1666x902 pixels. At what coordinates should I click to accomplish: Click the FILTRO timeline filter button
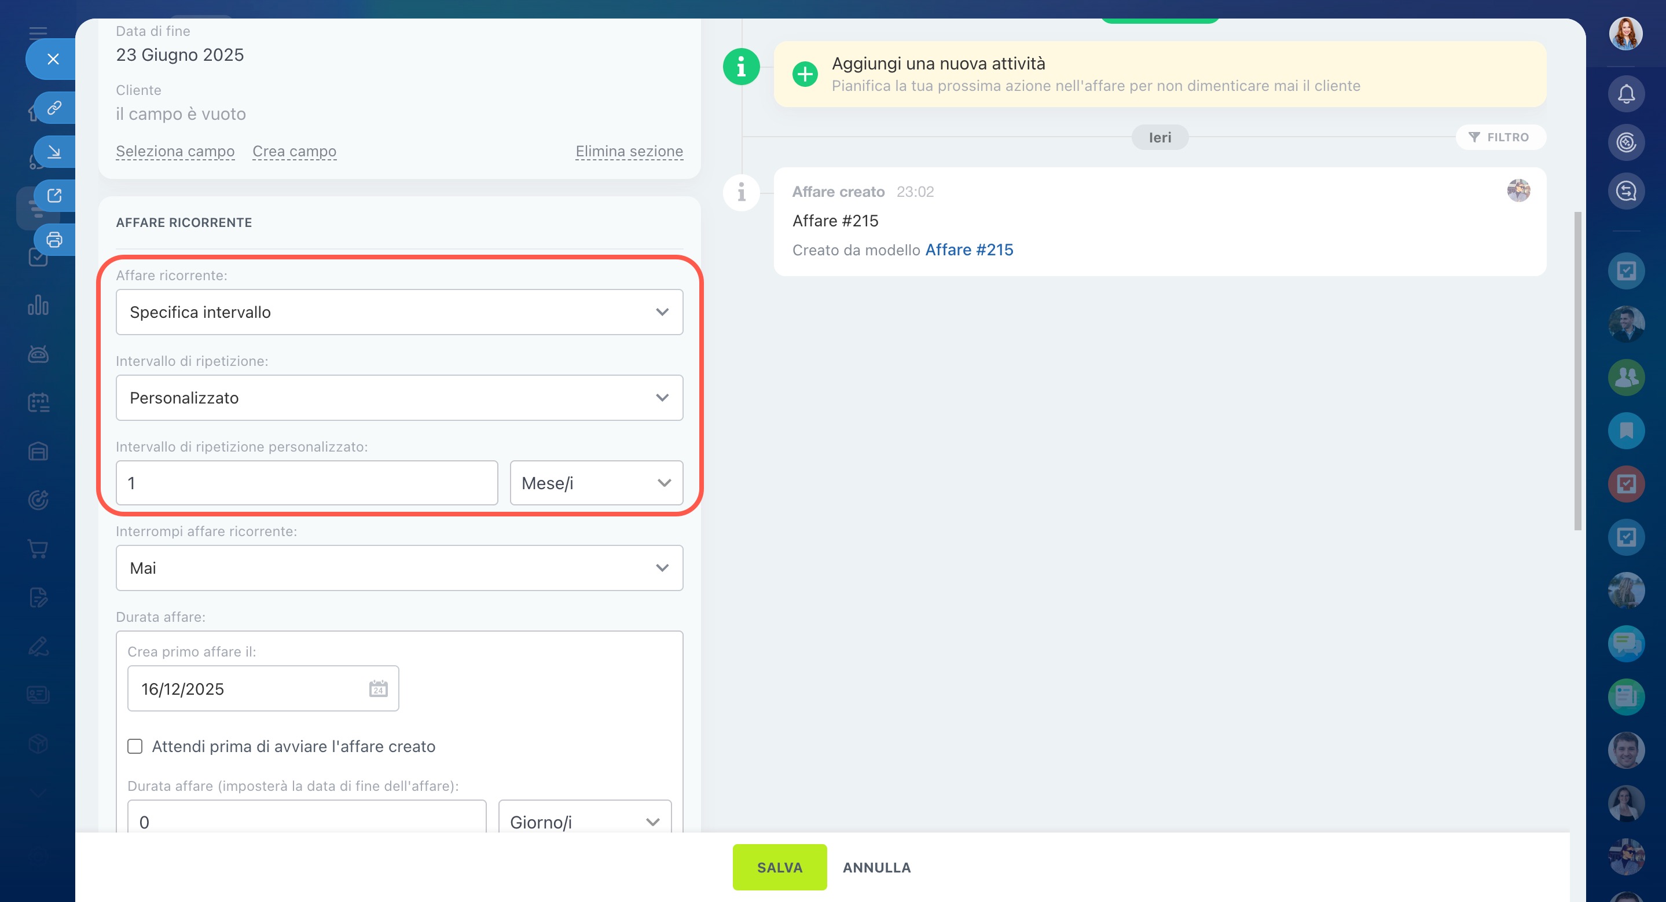pyautogui.click(x=1499, y=137)
